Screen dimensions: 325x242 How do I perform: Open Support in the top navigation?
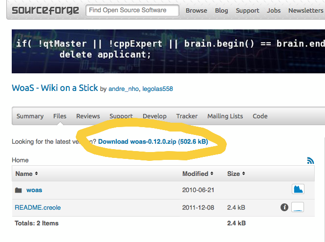(x=247, y=11)
